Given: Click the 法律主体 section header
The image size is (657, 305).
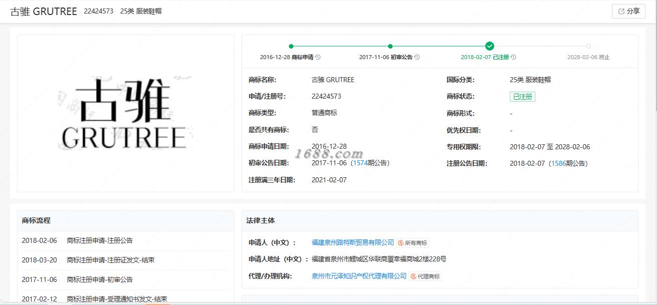Looking at the screenshot, I should [440, 220].
